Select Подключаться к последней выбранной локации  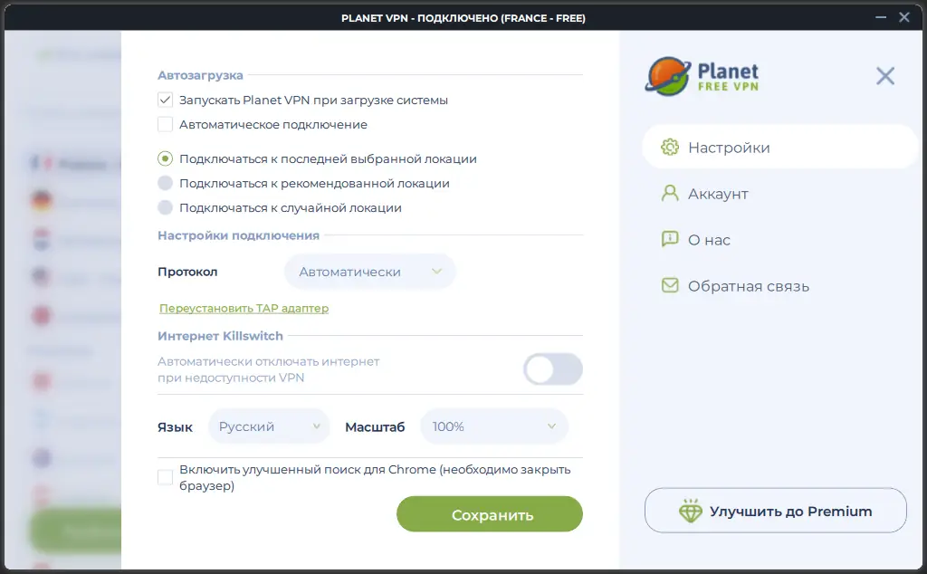[165, 158]
